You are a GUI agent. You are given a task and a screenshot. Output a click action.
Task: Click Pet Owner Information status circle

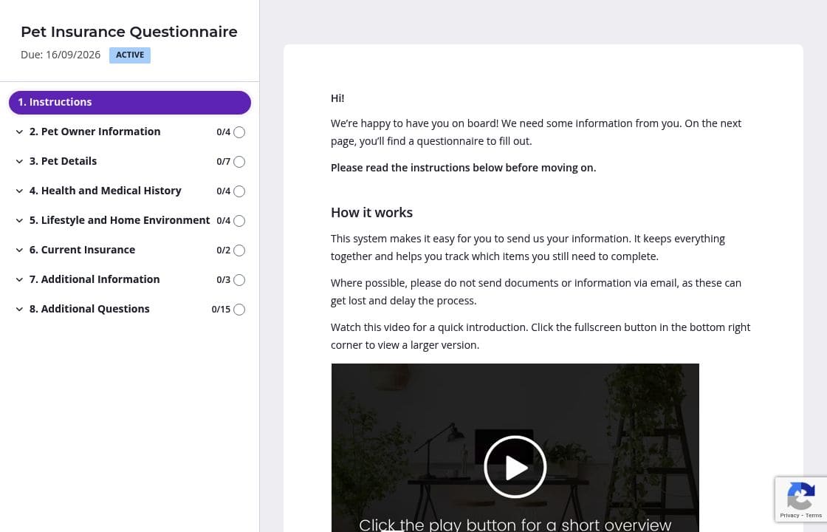(239, 132)
